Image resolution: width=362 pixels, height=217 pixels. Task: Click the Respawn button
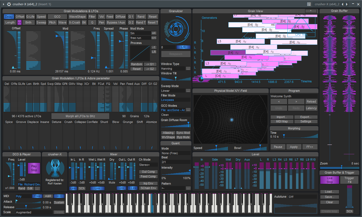(176, 54)
